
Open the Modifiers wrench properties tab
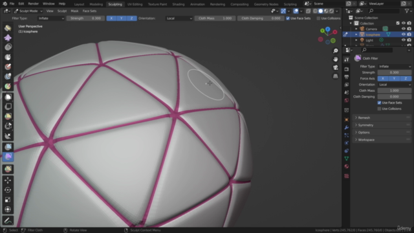point(347,128)
